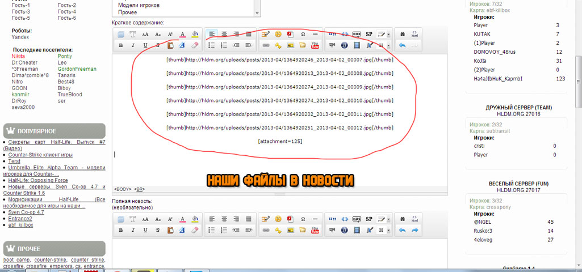Insert link using short content toolbar chain icon
Image resolution: width=582 pixels, height=272 pixels.
(x=266, y=45)
